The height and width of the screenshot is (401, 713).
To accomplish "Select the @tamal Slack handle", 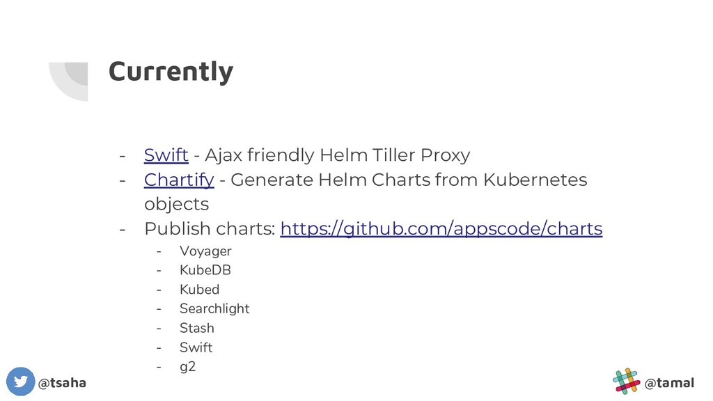I will pos(669,383).
